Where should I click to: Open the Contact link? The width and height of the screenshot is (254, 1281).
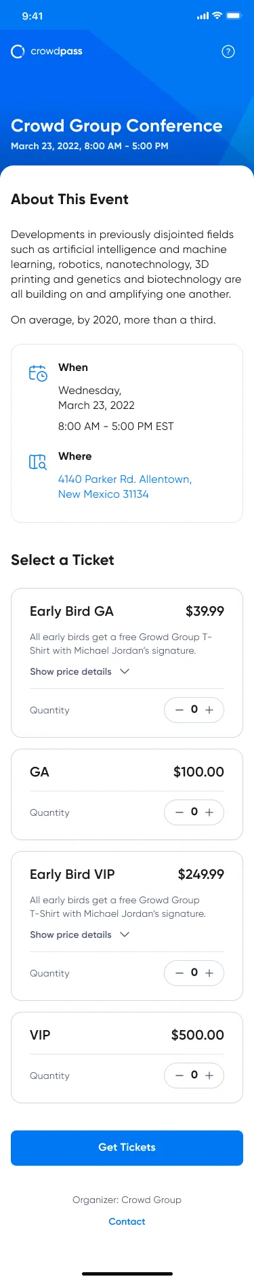pos(127,1221)
